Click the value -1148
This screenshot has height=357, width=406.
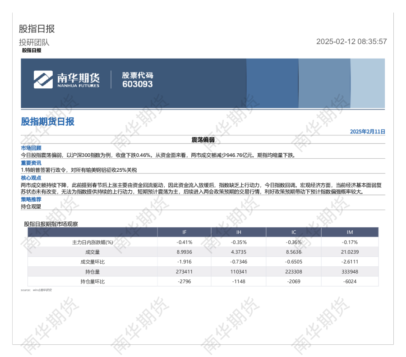click(239, 281)
